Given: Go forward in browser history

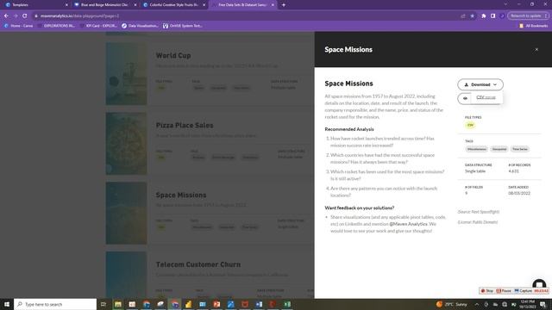Looking at the screenshot, I should click(x=16, y=15).
